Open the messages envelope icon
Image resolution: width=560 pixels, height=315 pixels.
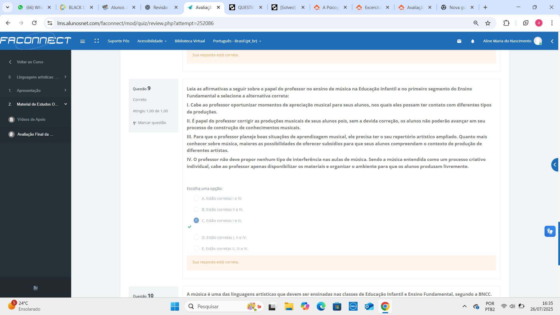click(459, 41)
